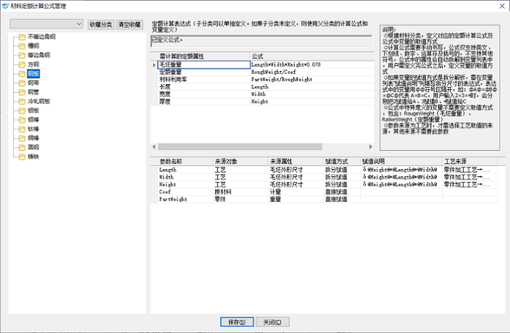Screen dimensions: 510x333
Task: Click the 方钢 folder icon
Action: [x=20, y=64]
